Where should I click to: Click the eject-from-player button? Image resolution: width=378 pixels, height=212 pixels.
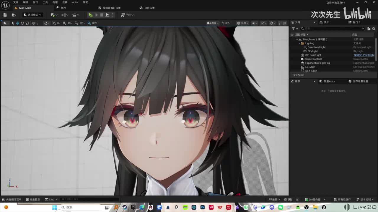point(107,15)
